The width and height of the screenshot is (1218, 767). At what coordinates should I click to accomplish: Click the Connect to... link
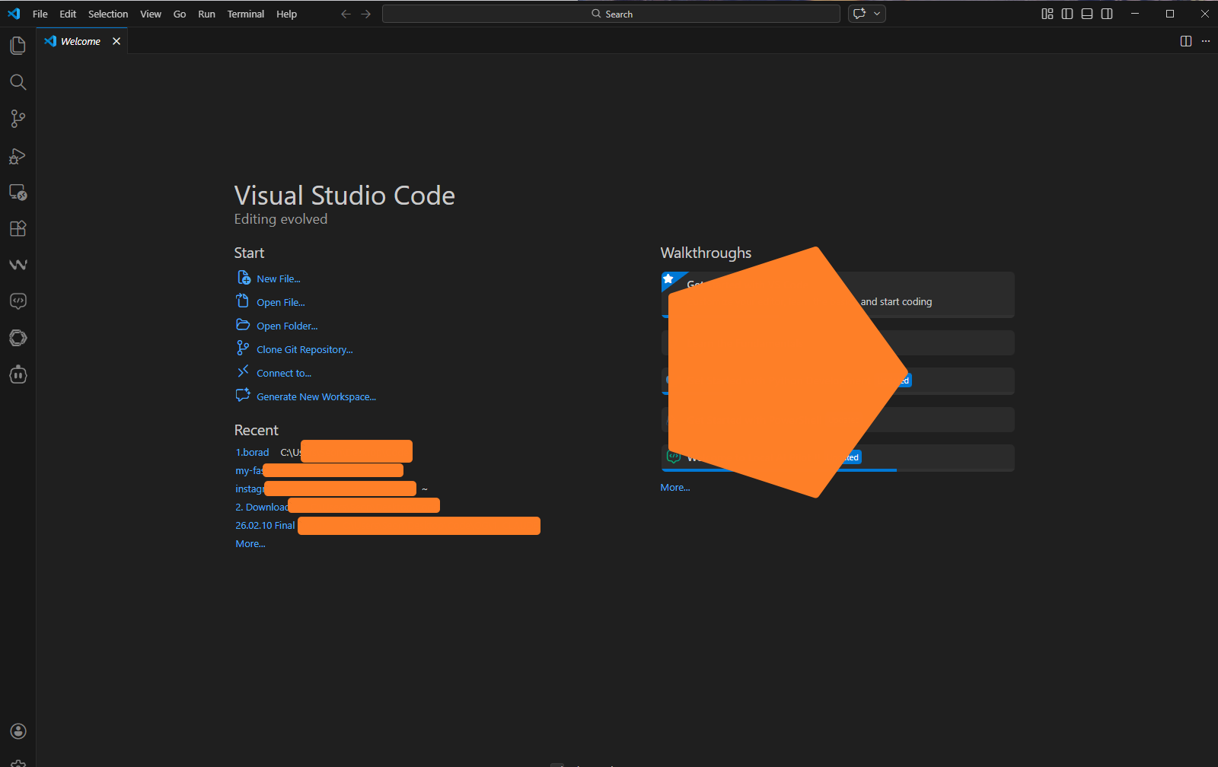(284, 374)
